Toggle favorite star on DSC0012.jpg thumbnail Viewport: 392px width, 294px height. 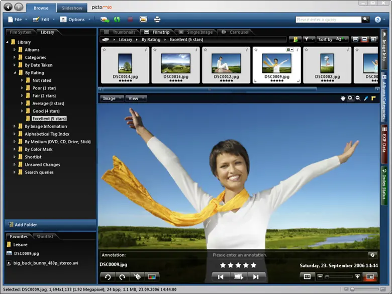pyautogui.click(x=205, y=50)
